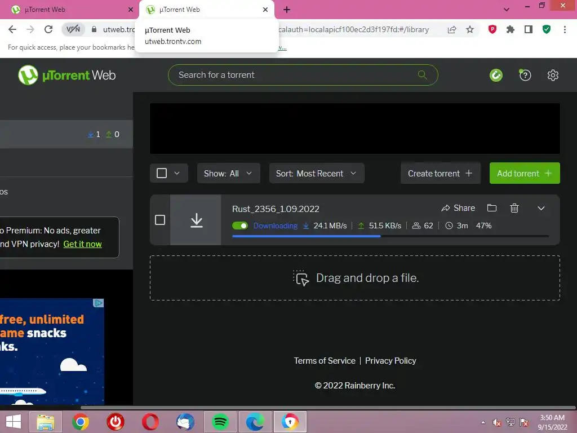The width and height of the screenshot is (577, 433).
Task: Pause the download with green toggle
Action: (240, 226)
